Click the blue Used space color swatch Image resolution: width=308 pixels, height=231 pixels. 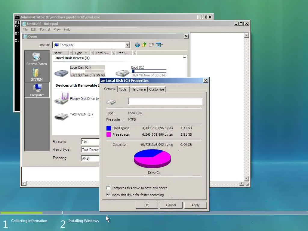pos(109,128)
